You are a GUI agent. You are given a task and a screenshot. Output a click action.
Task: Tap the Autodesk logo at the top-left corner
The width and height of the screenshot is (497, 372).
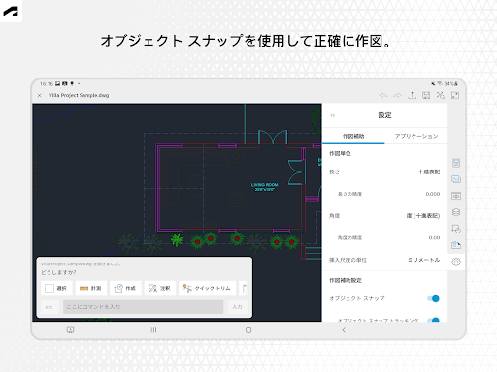coord(11,11)
